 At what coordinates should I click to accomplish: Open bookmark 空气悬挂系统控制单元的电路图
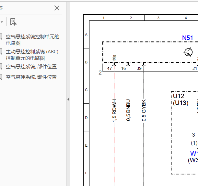32,40
